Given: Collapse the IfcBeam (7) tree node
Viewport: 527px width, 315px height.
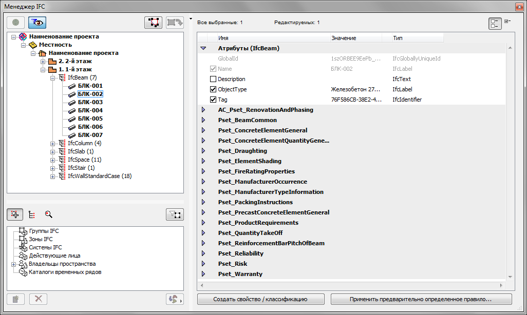Looking at the screenshot, I should pyautogui.click(x=53, y=78).
